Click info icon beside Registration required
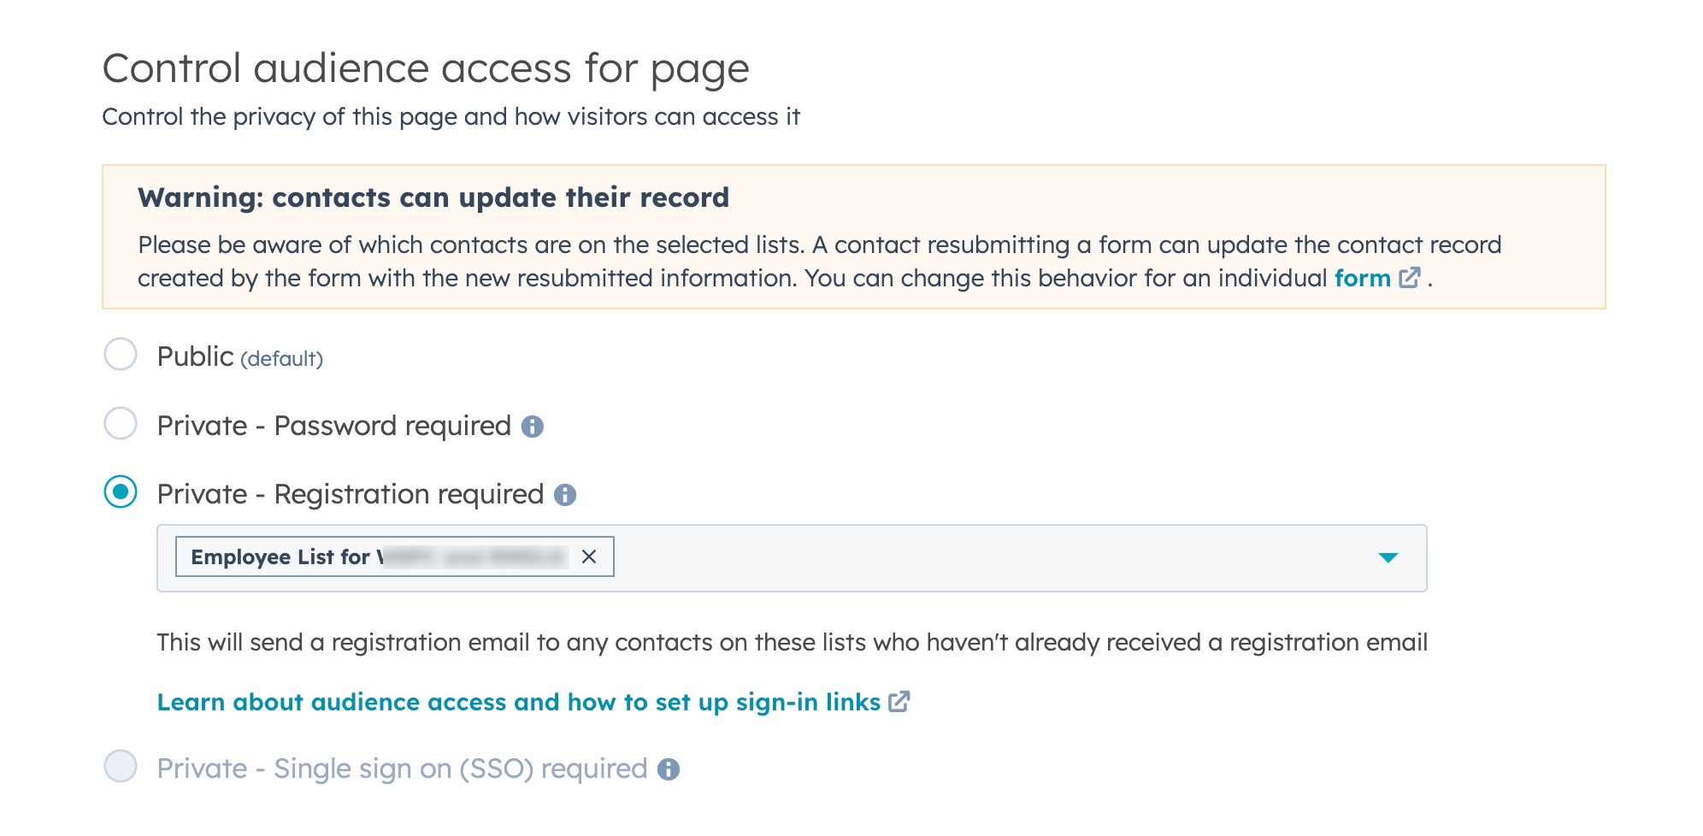 tap(565, 495)
